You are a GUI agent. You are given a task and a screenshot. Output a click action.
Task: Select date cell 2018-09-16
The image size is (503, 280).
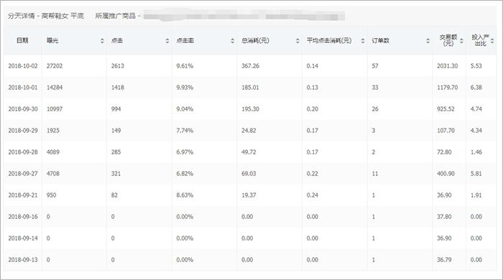23,217
